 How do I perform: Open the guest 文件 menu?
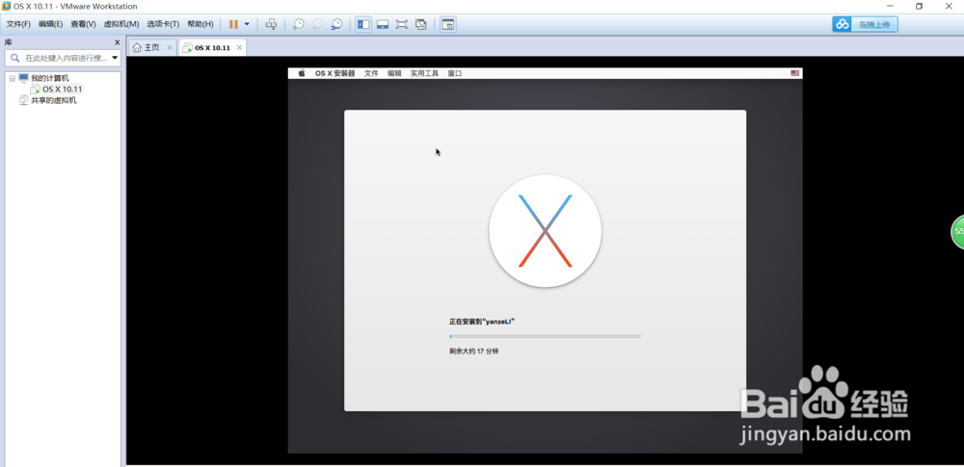coord(371,73)
